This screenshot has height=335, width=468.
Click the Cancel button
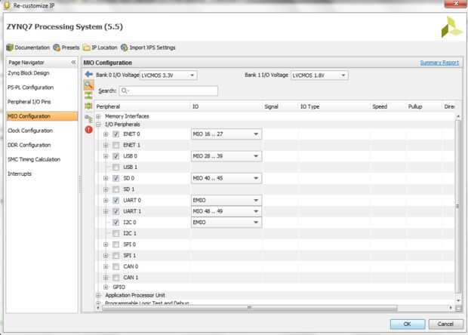point(445,324)
